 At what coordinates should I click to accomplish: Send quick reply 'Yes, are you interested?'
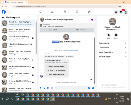click(x=56, y=66)
